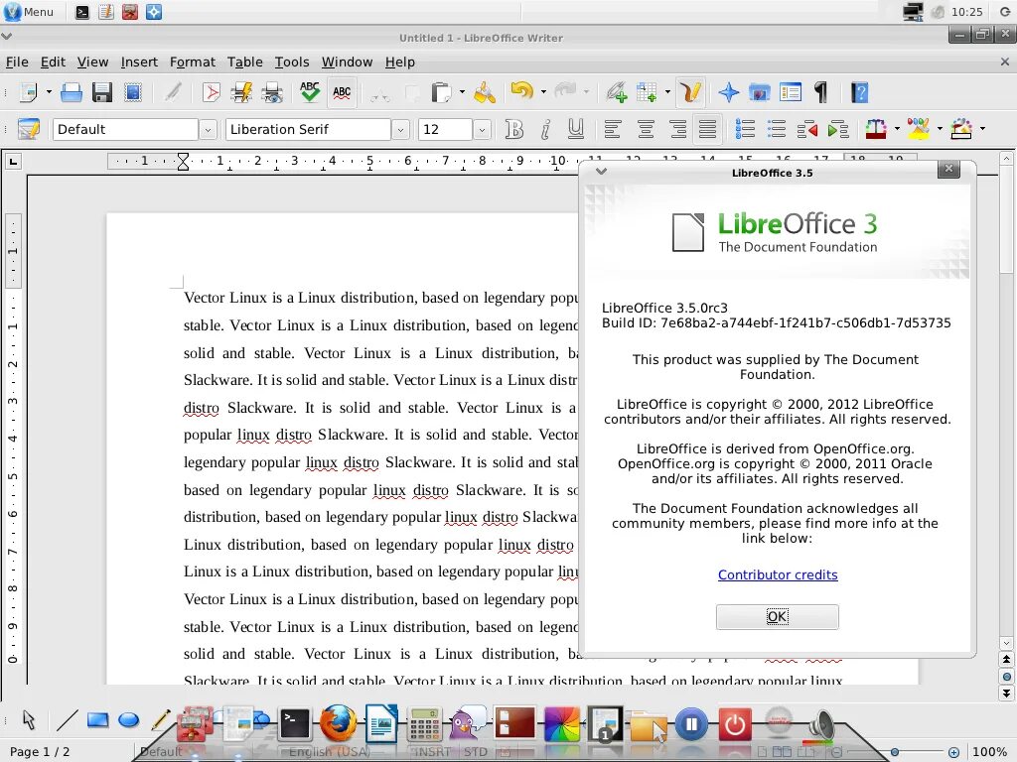
Task: Toggle Justified alignment
Action: coord(707,129)
